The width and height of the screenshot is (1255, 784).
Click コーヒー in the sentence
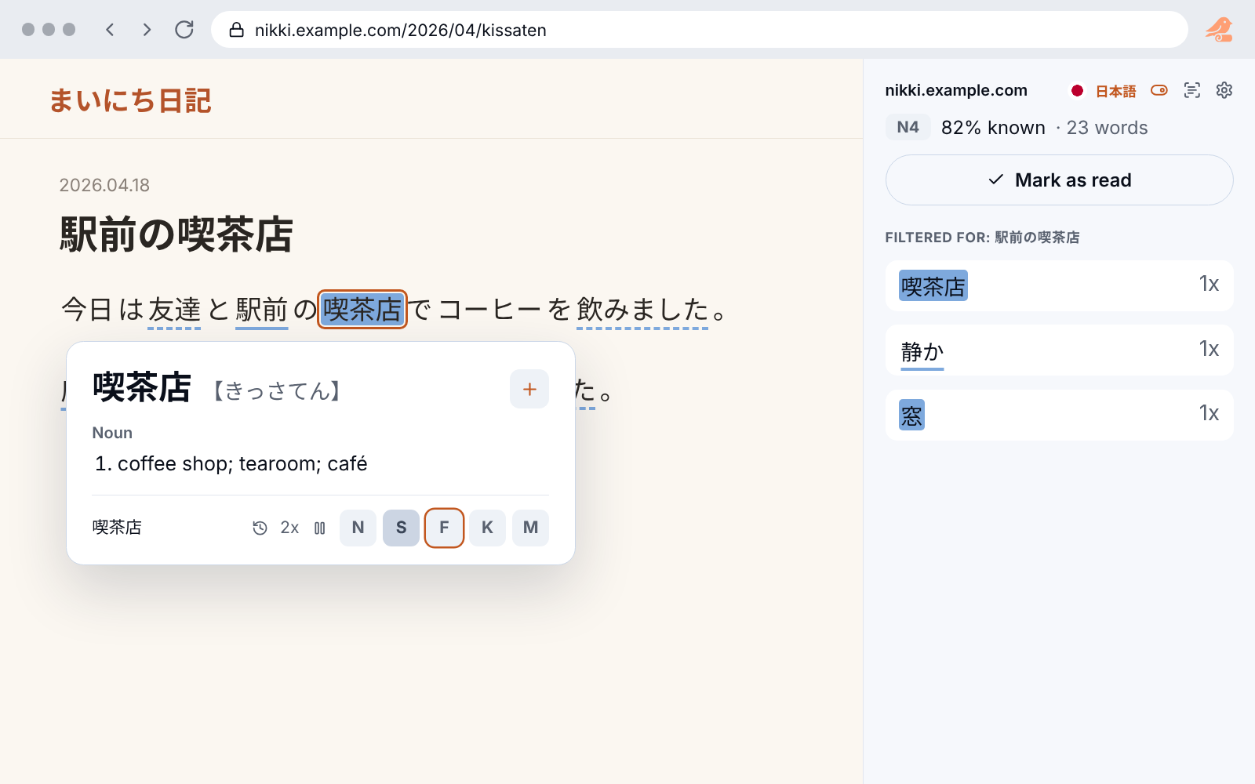click(x=490, y=310)
